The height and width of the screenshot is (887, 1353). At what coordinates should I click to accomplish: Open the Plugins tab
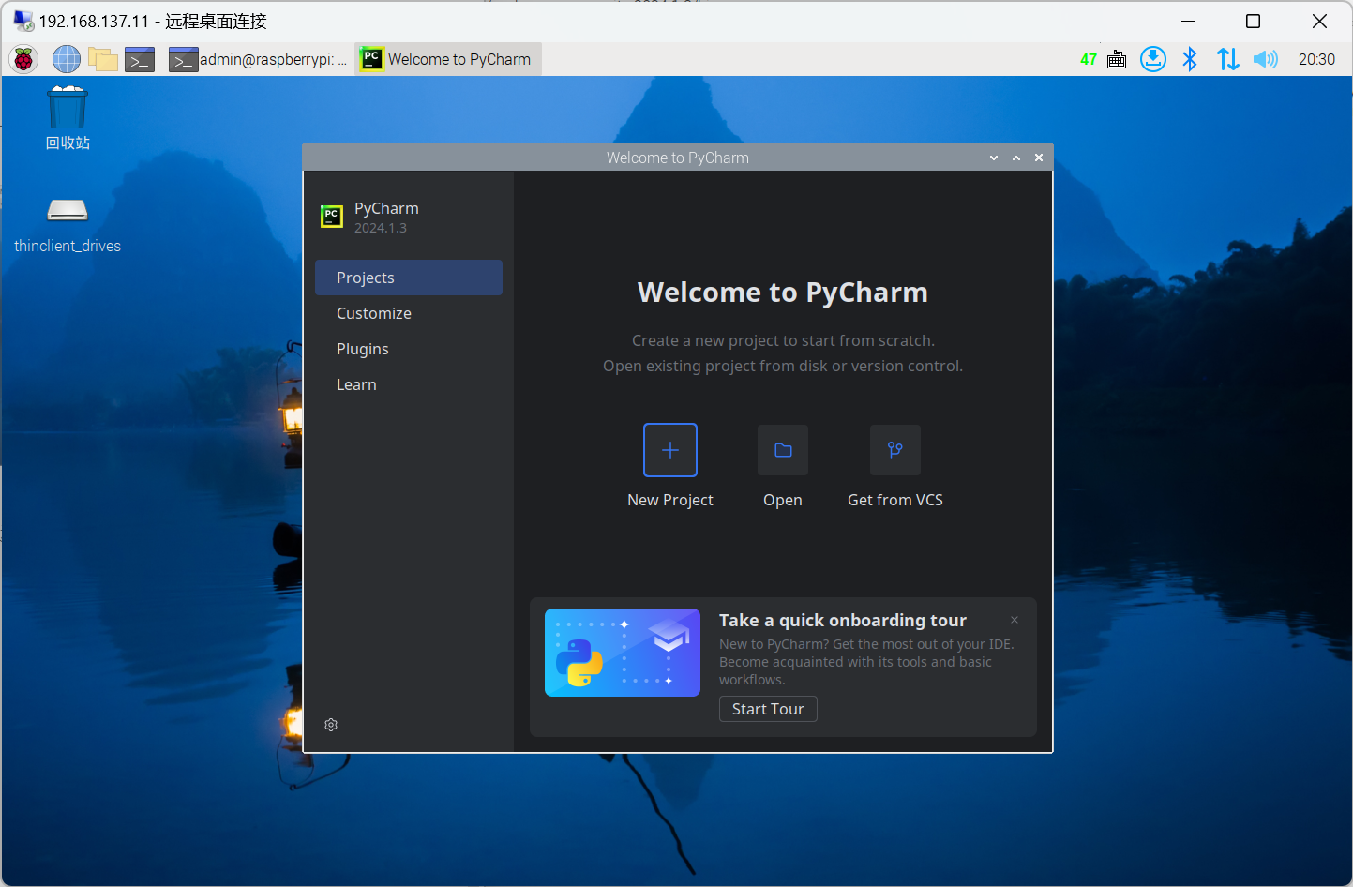pos(409,349)
